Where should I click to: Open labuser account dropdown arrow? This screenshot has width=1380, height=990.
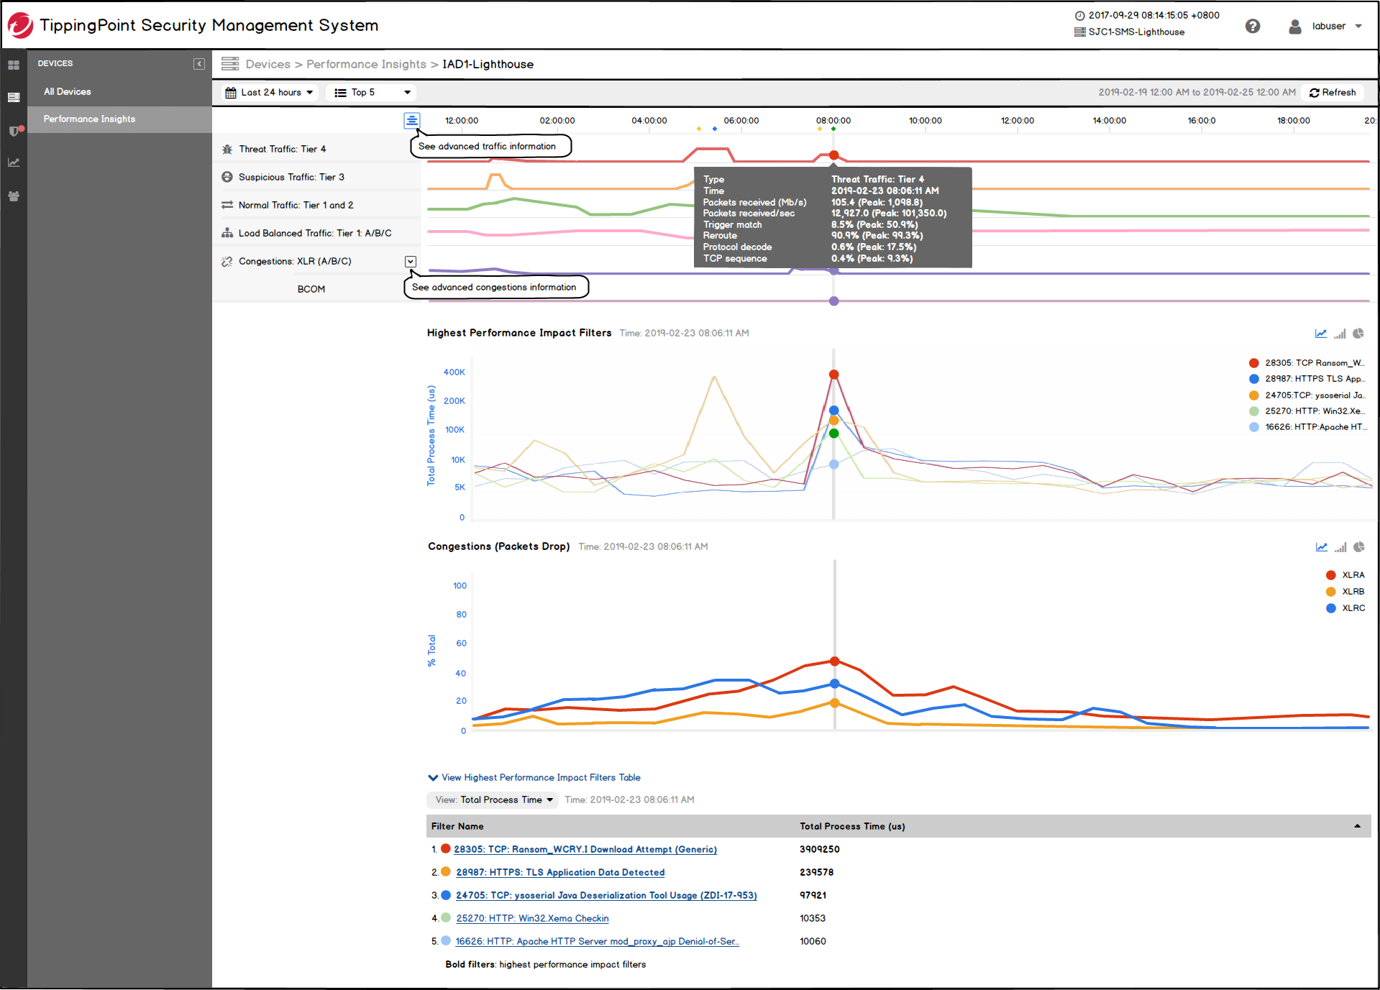1358,27
